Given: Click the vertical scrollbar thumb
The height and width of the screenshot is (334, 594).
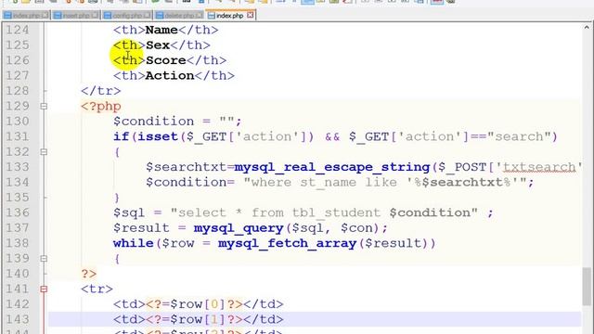Looking at the screenshot, I should 587,286.
